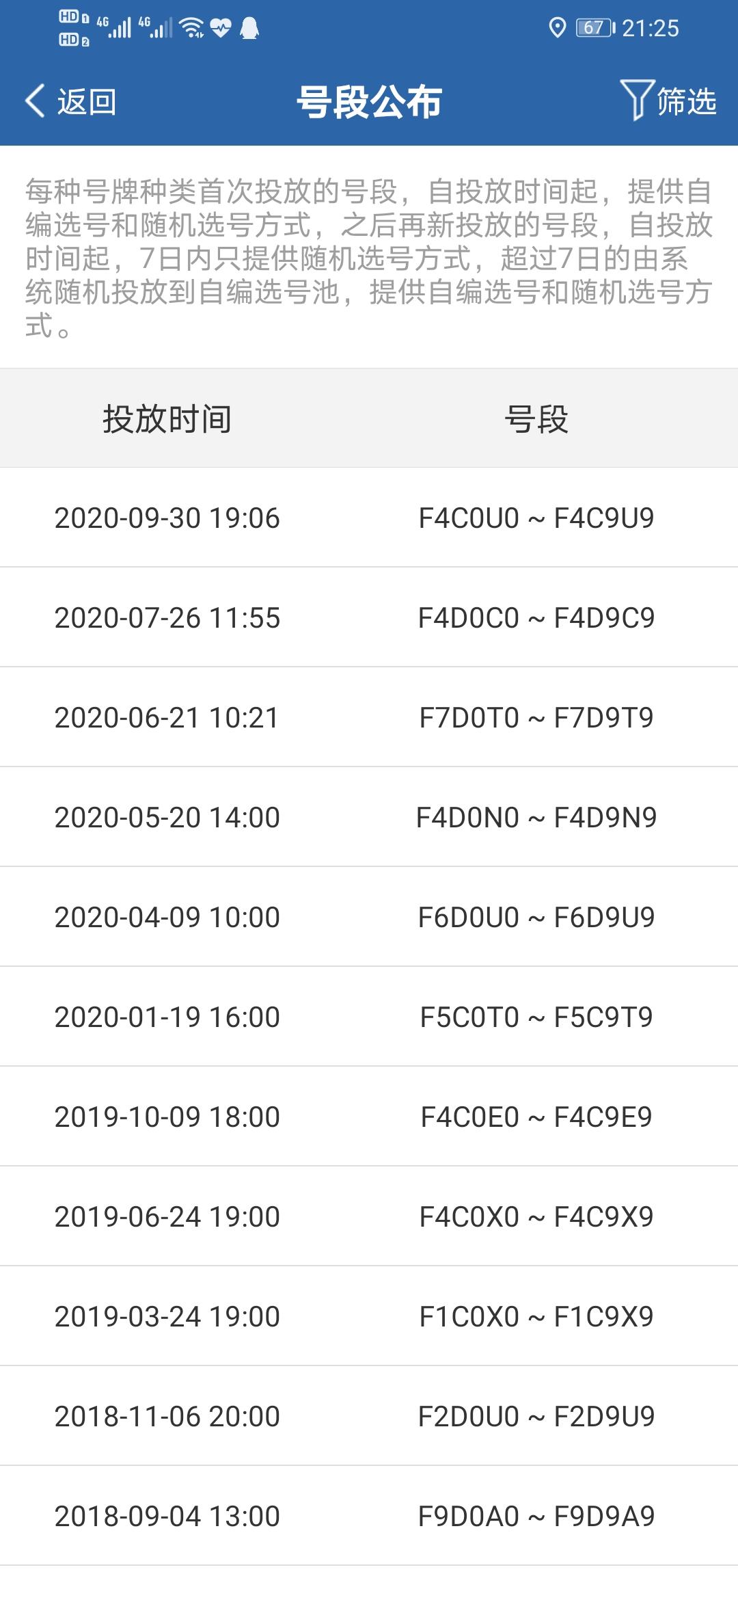Select the 投放时间 column header
Screen dimensions: 738x1600
167,418
